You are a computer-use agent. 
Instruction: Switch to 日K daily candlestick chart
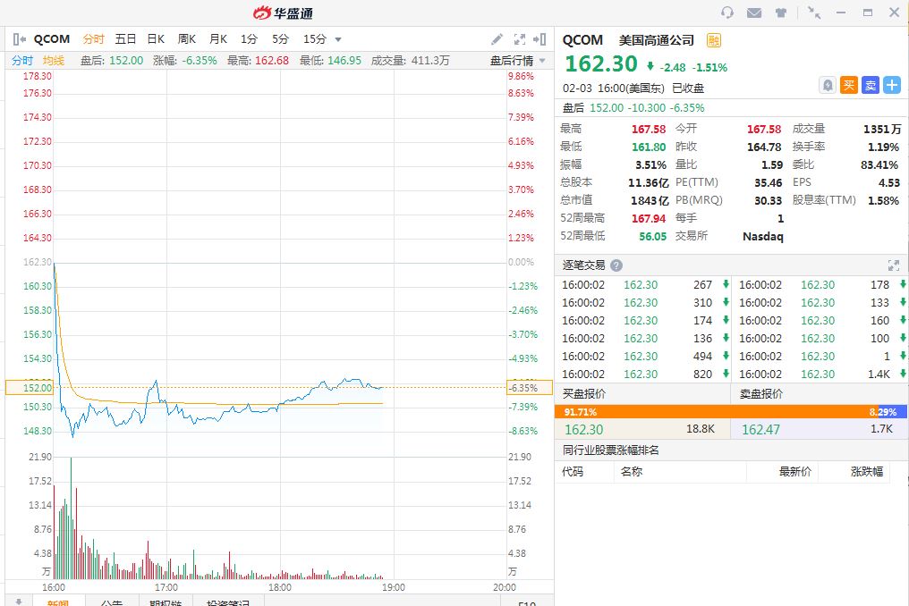point(156,38)
